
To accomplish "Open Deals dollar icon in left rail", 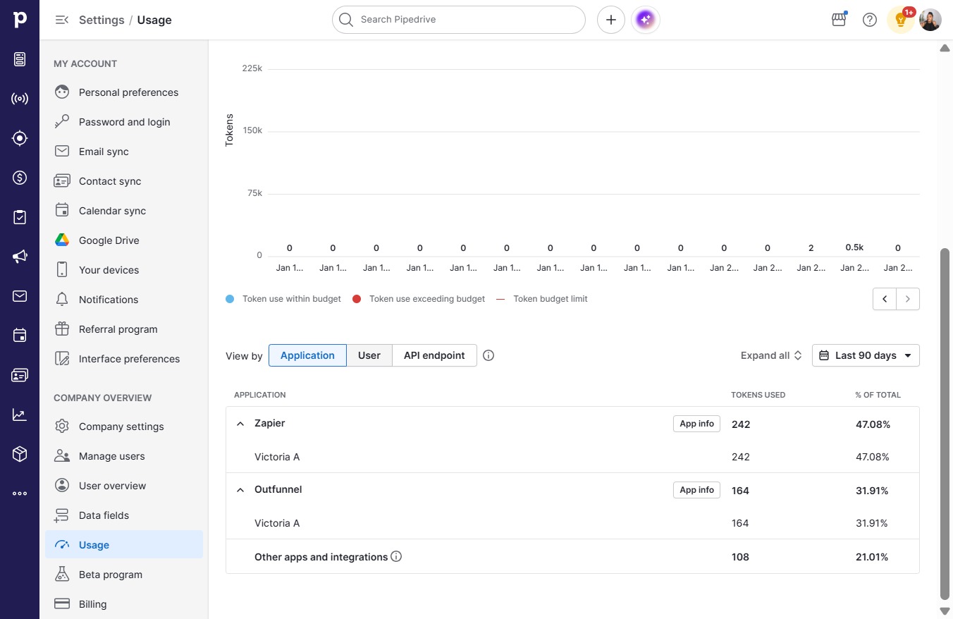I will tap(20, 178).
